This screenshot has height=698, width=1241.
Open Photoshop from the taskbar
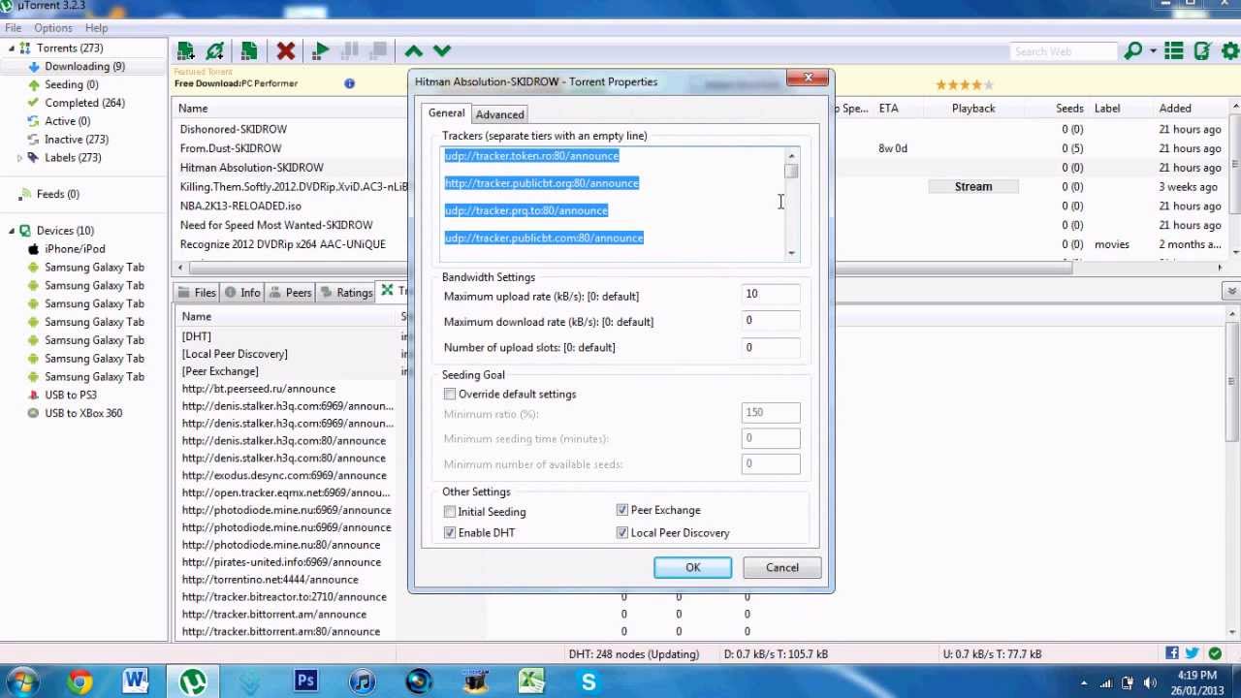click(306, 682)
